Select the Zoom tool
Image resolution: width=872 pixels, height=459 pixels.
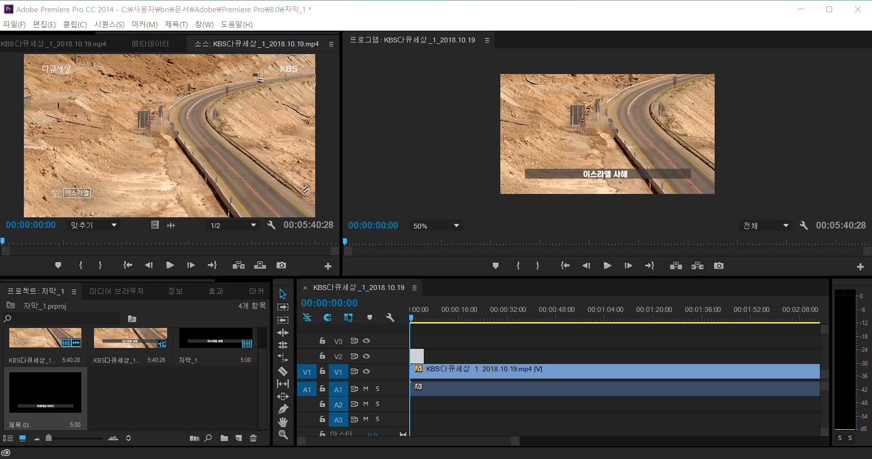pos(283,434)
